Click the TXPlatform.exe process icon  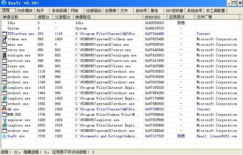click(4, 34)
